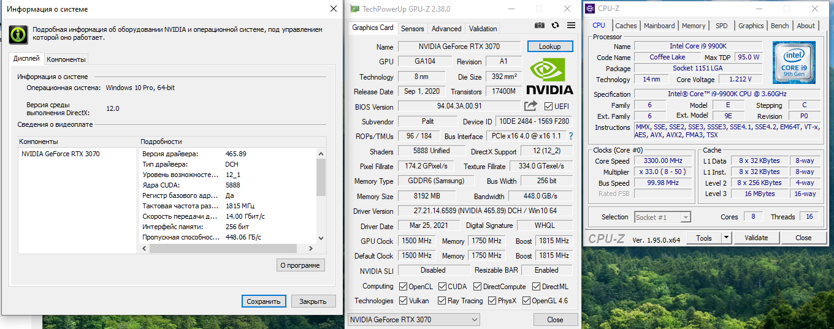Switch to the Sensors tab in GPU-Z

pos(412,29)
